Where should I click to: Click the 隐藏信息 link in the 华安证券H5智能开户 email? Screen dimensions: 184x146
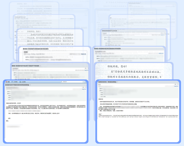coord(86,70)
